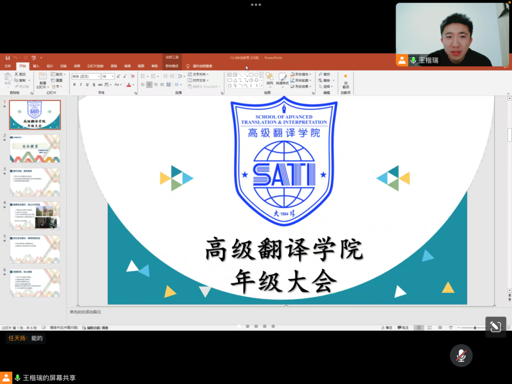This screenshot has width=512, height=384.
Task: Click the Find (查找) icon
Action: coord(325,74)
